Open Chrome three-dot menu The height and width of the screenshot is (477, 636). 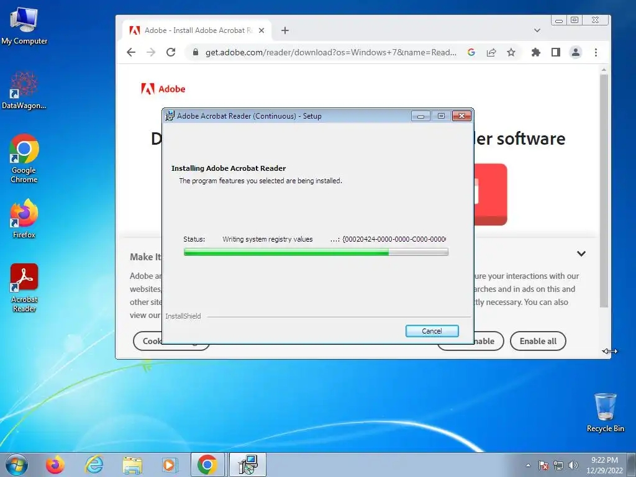coord(596,52)
